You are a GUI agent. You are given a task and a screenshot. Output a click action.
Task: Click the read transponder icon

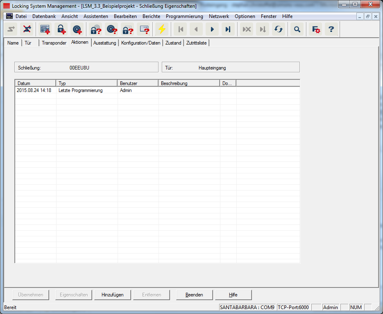(x=111, y=29)
